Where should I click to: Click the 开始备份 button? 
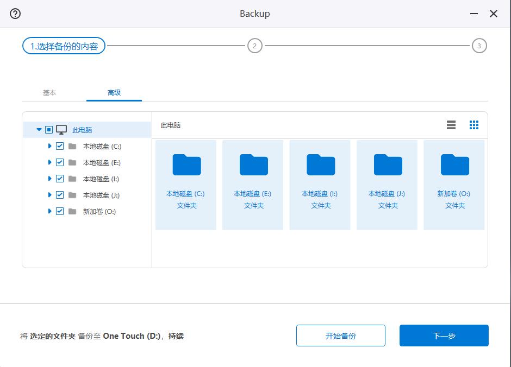pos(340,336)
